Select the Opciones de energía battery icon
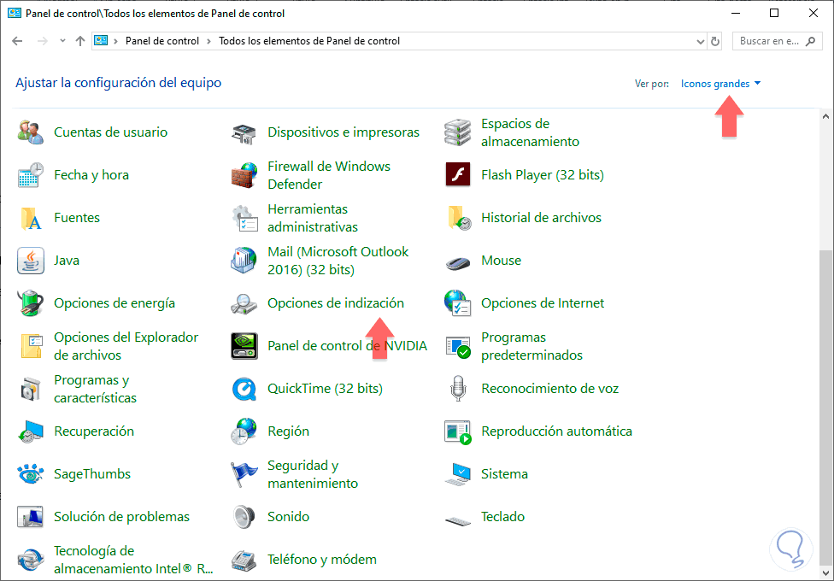834x581 pixels. (x=31, y=303)
